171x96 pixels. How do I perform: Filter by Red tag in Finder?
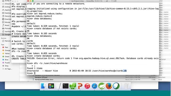coord(5,47)
